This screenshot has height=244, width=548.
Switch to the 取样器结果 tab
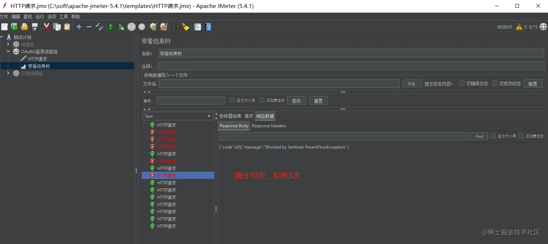point(230,116)
